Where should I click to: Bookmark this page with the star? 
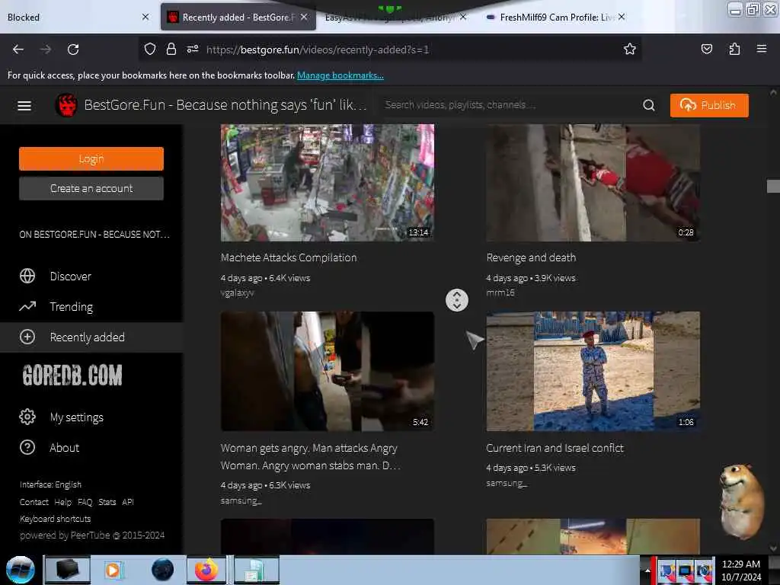tap(630, 49)
